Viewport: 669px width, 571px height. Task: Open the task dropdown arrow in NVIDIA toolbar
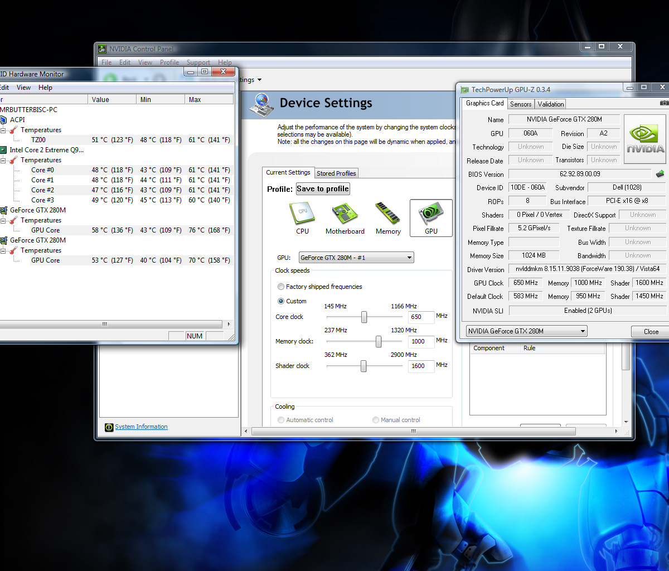(259, 80)
